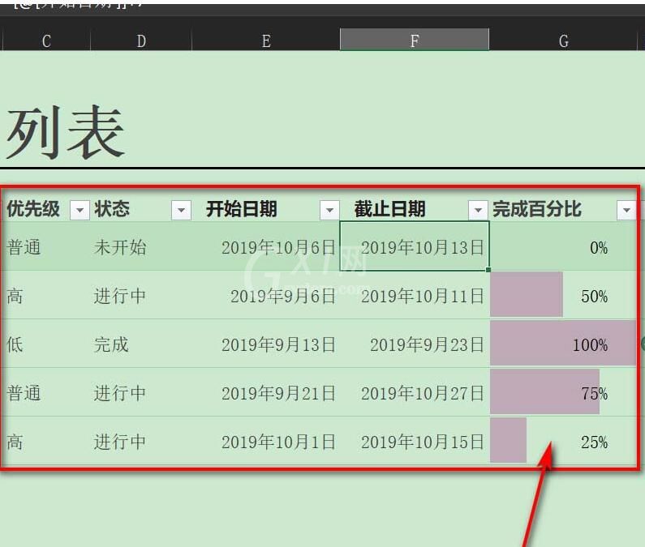645x547 pixels.
Task: Select the 未开始 status cell
Action: (x=141, y=246)
